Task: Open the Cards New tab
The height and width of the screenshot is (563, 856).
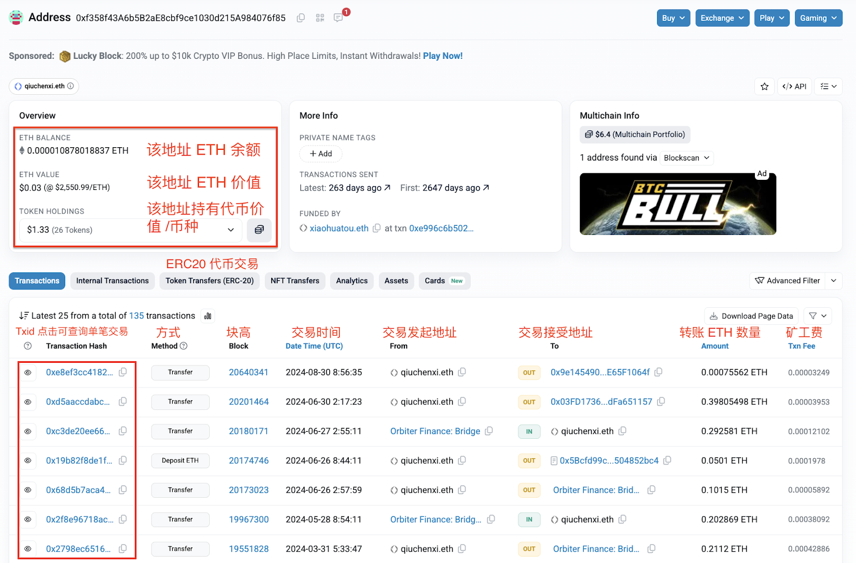Action: point(445,281)
